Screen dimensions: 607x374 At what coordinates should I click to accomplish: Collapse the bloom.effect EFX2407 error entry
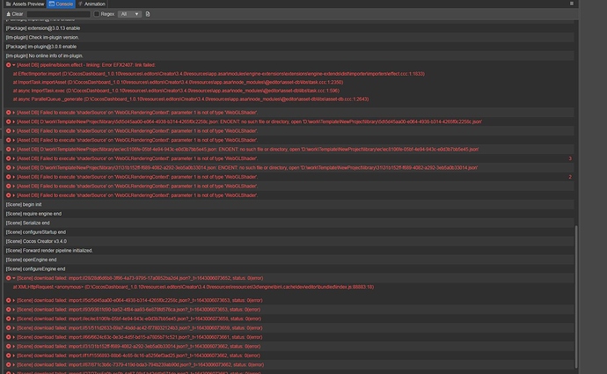pos(14,64)
